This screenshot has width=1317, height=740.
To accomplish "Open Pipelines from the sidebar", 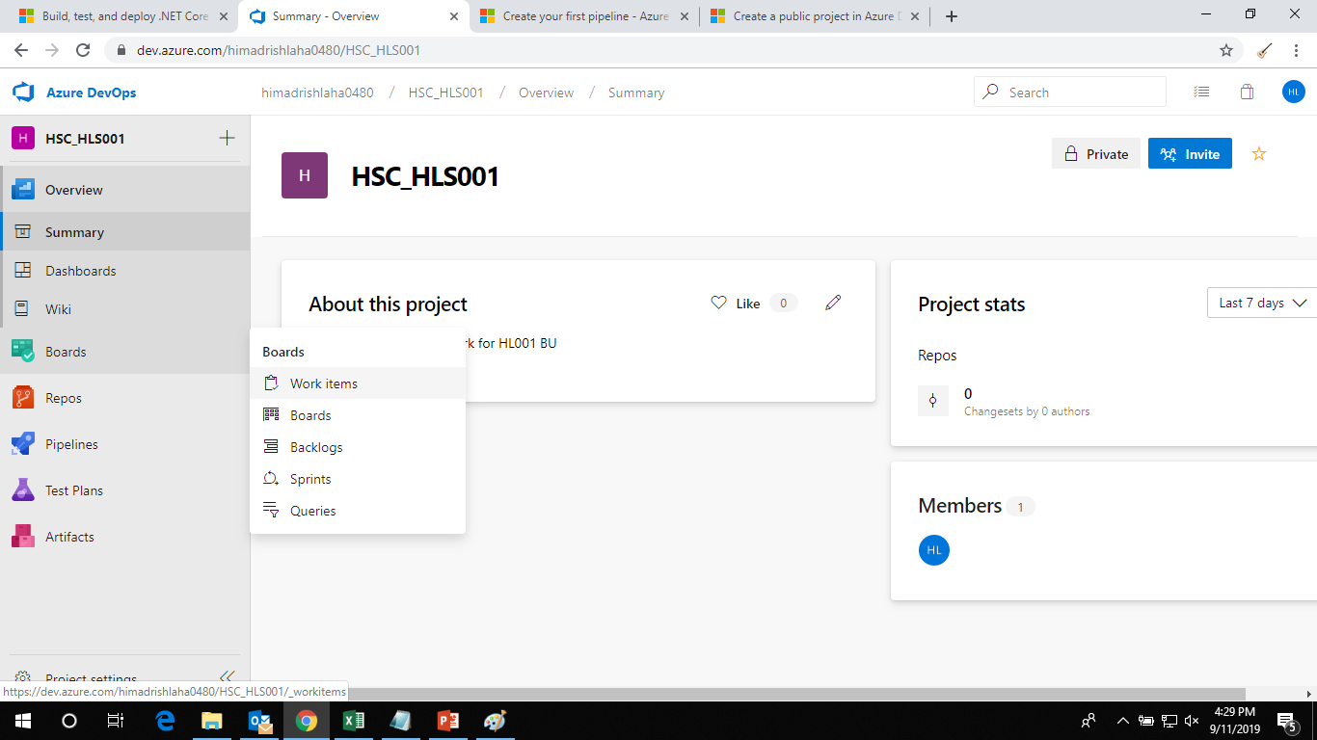I will (72, 443).
